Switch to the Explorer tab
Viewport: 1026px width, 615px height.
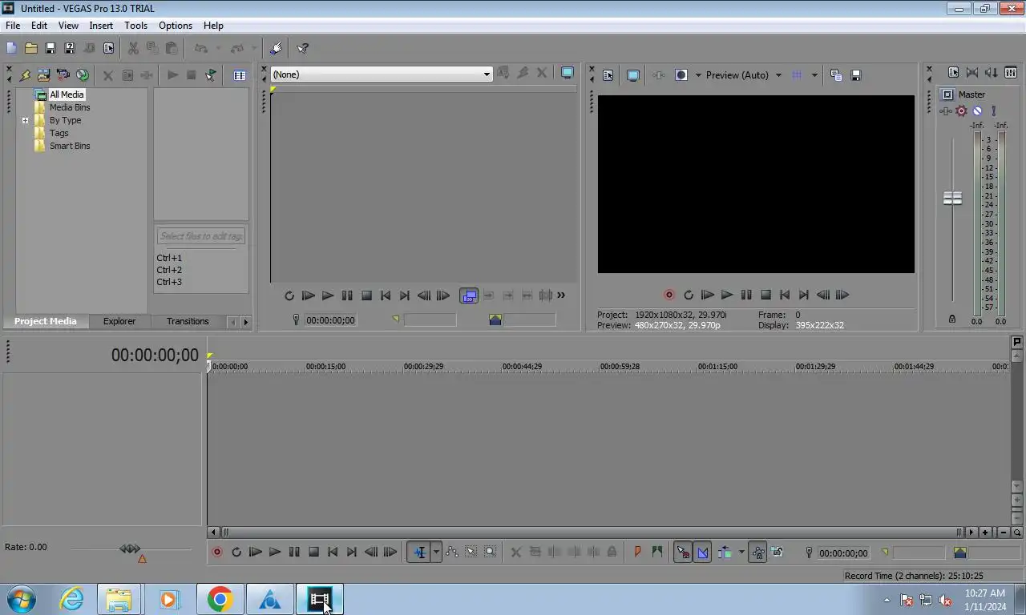[119, 321]
